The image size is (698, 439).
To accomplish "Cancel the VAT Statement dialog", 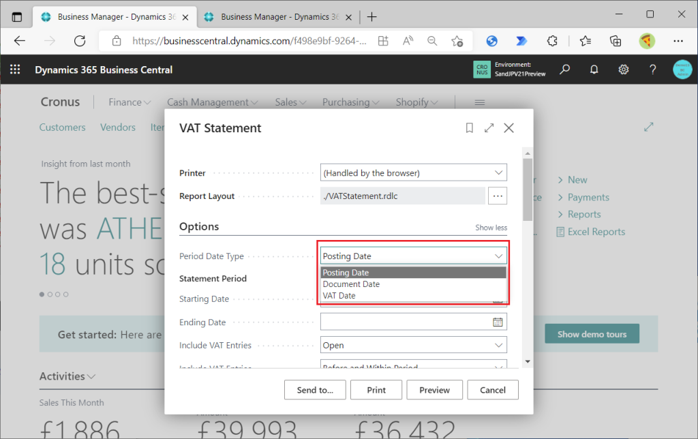I will pos(493,390).
